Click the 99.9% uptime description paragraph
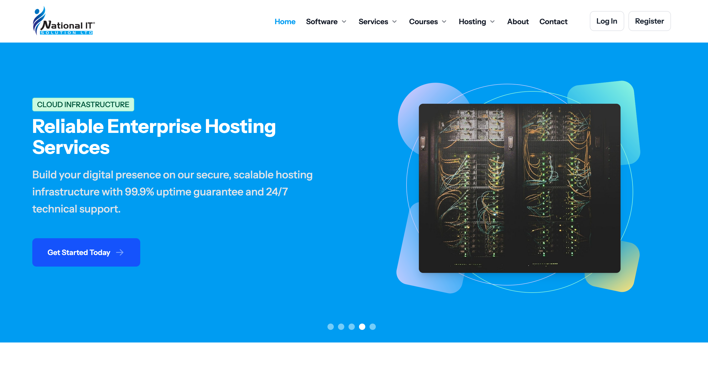The width and height of the screenshot is (708, 374). pos(172,191)
